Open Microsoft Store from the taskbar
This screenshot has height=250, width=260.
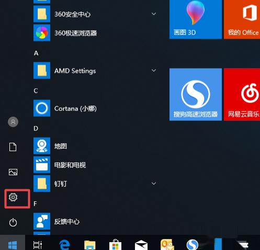point(115,244)
